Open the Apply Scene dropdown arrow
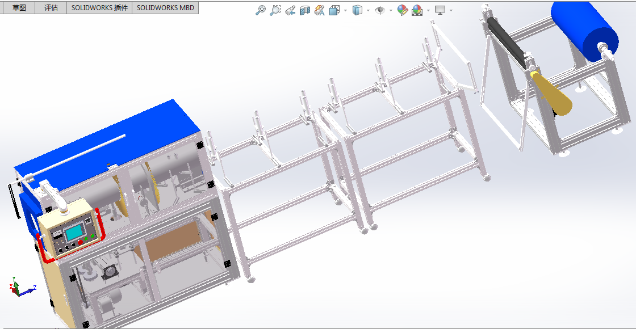Viewport: 636px width, 329px height. 428,10
